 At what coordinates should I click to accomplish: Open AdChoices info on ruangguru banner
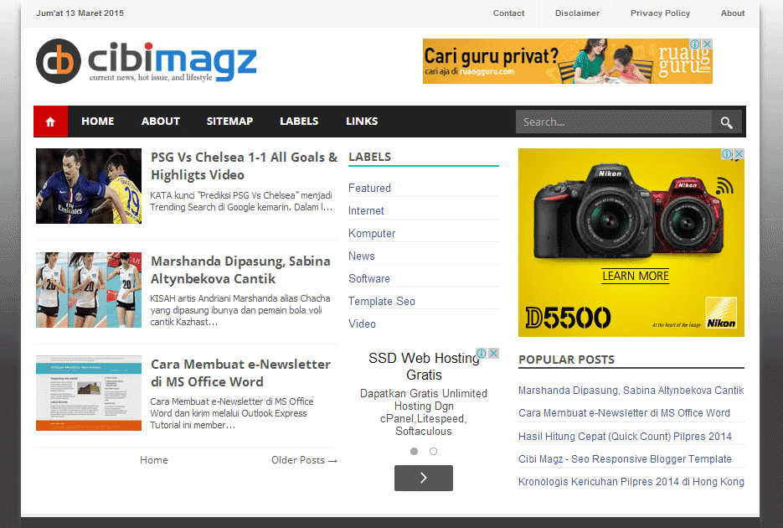point(694,44)
